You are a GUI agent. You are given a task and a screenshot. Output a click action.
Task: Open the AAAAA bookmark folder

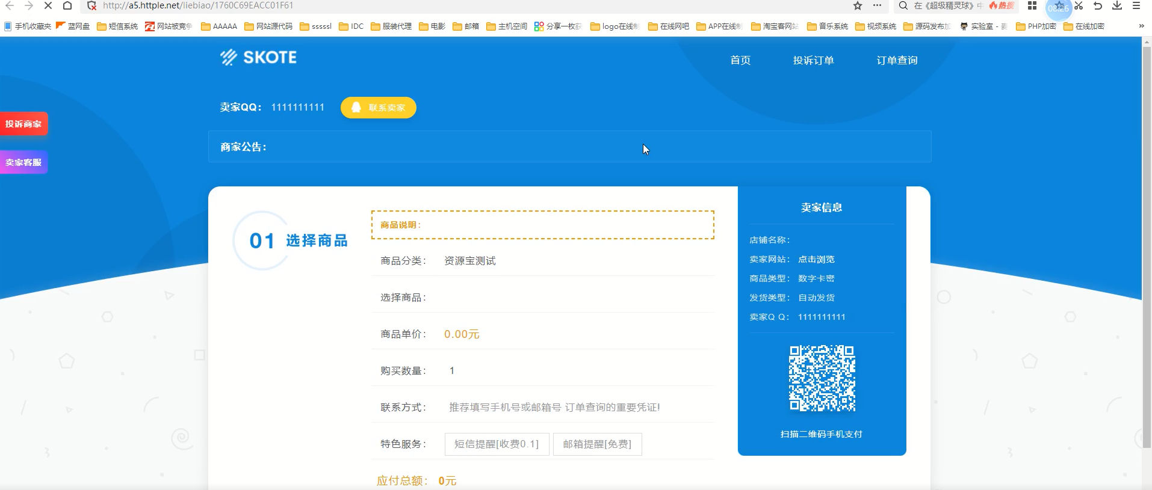pos(219,26)
